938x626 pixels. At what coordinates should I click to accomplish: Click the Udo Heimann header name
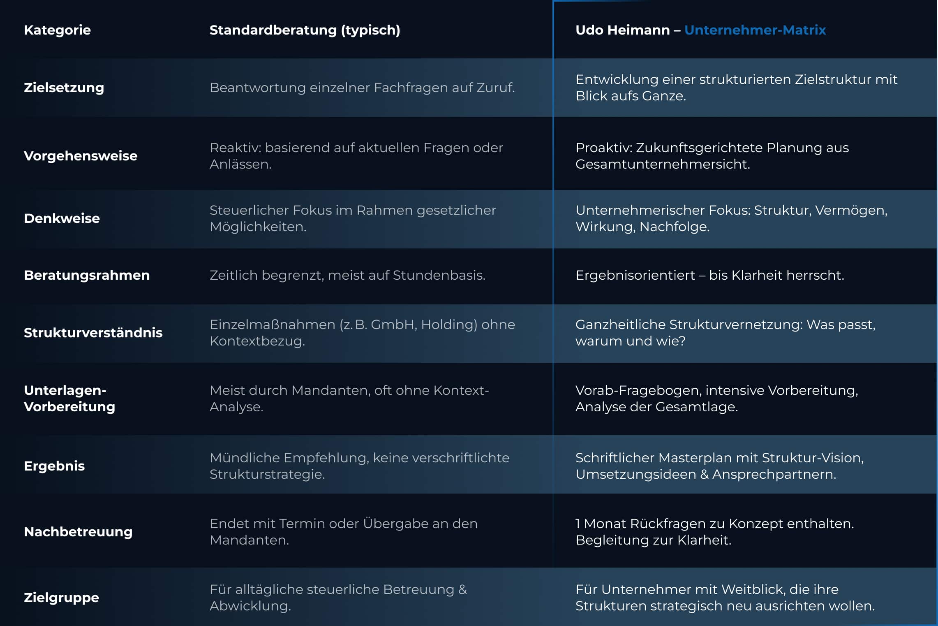click(x=622, y=30)
